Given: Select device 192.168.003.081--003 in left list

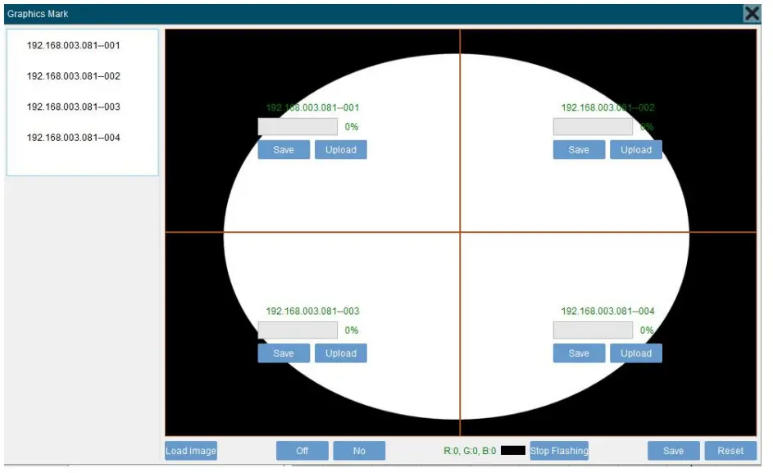Looking at the screenshot, I should [74, 107].
